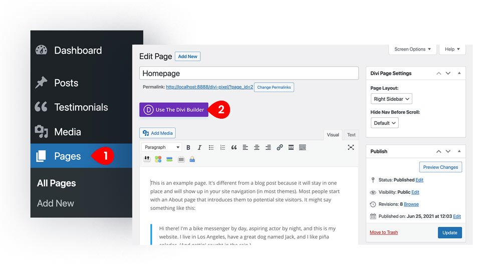This screenshot has width=501, height=275.
Task: Switch to the Text editor tab
Action: pos(351,135)
